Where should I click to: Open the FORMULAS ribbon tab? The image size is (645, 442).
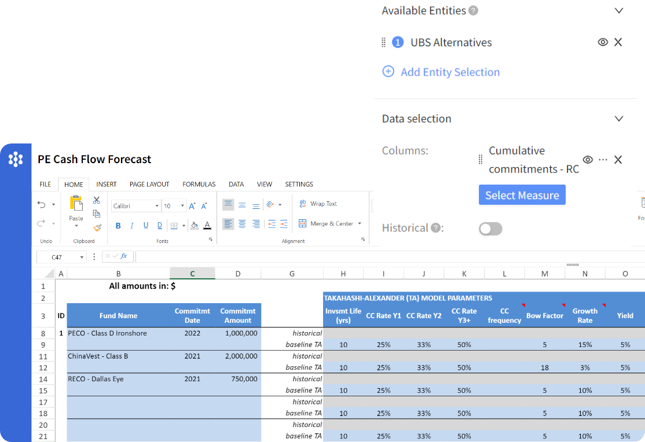point(199,184)
